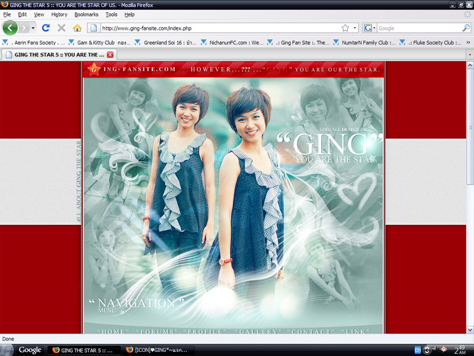This screenshot has height=356, width=474.
Task: Go to the Home page
Action: tap(78, 28)
